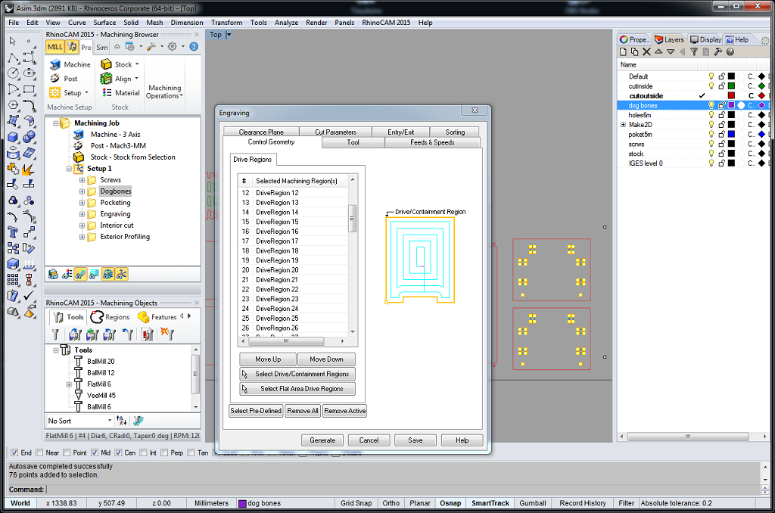The width and height of the screenshot is (775, 513).
Task: Open the Regions tab in Machining Objects
Action: [110, 317]
